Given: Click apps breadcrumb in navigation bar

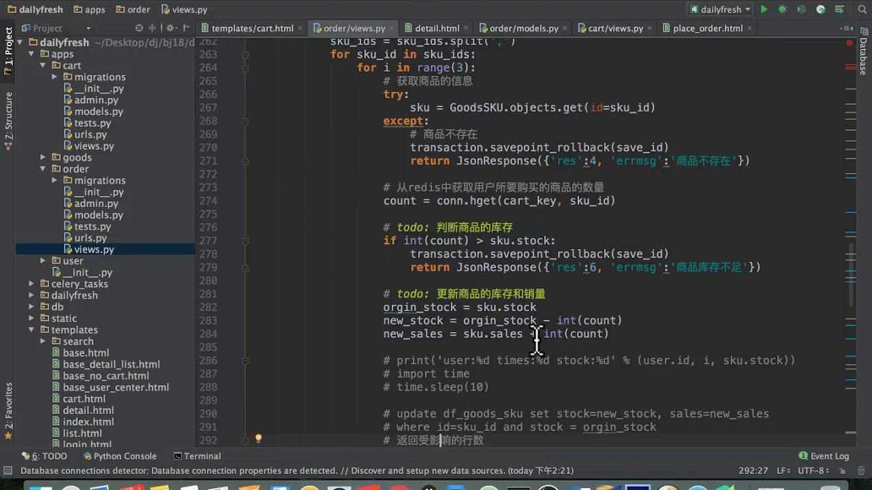Looking at the screenshot, I should 89,10.
